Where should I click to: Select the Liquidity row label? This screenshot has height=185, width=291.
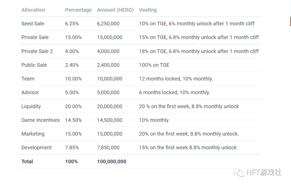[31, 106]
